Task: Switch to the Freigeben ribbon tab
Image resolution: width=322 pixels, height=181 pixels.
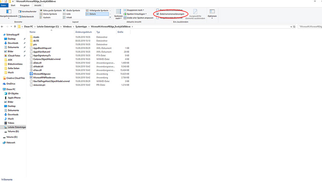Action: pyautogui.click(x=25, y=5)
